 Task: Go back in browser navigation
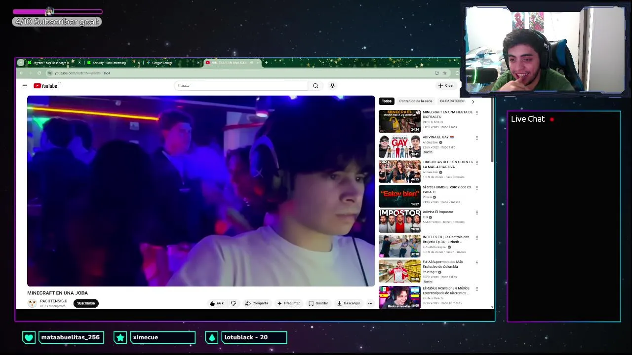(x=21, y=73)
